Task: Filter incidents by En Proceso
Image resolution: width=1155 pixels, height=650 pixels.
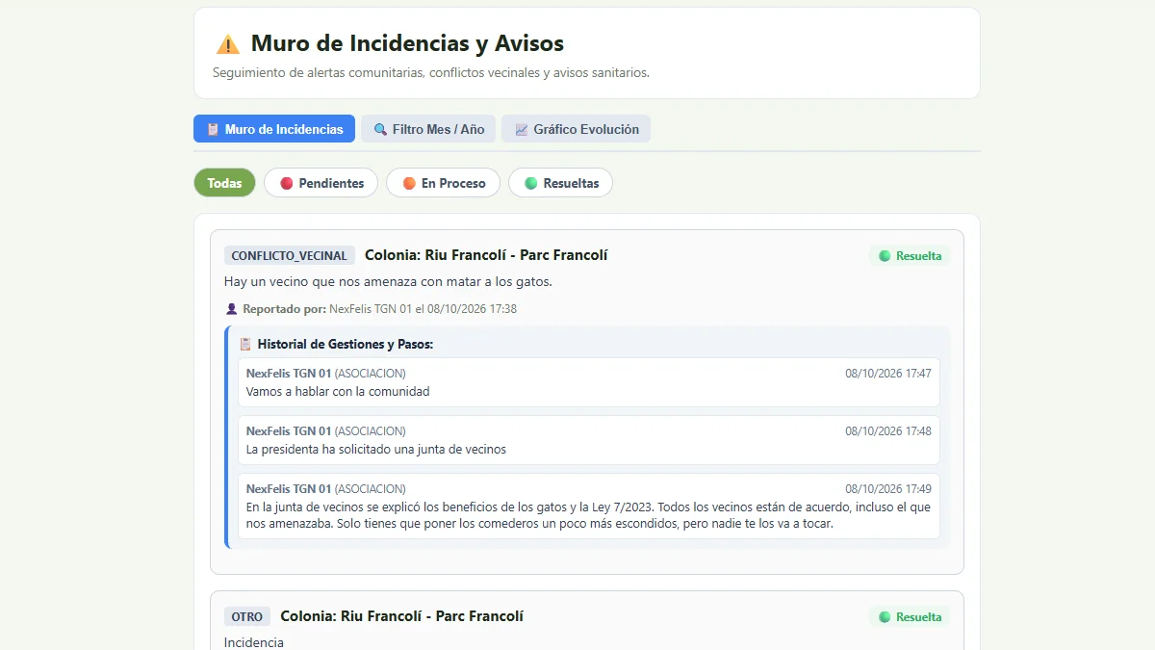Action: click(x=444, y=183)
